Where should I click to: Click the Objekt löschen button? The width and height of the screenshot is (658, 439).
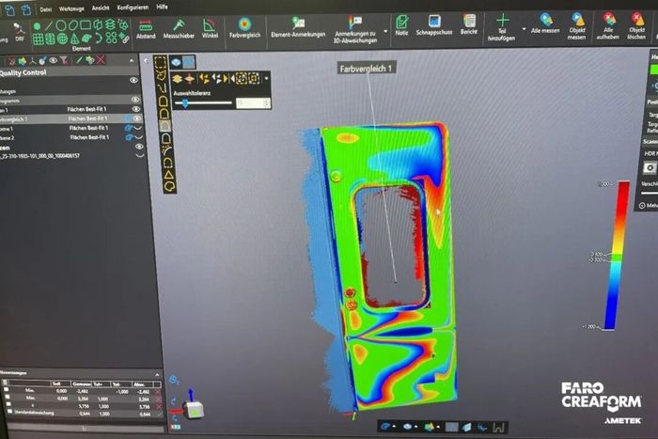pyautogui.click(x=636, y=26)
